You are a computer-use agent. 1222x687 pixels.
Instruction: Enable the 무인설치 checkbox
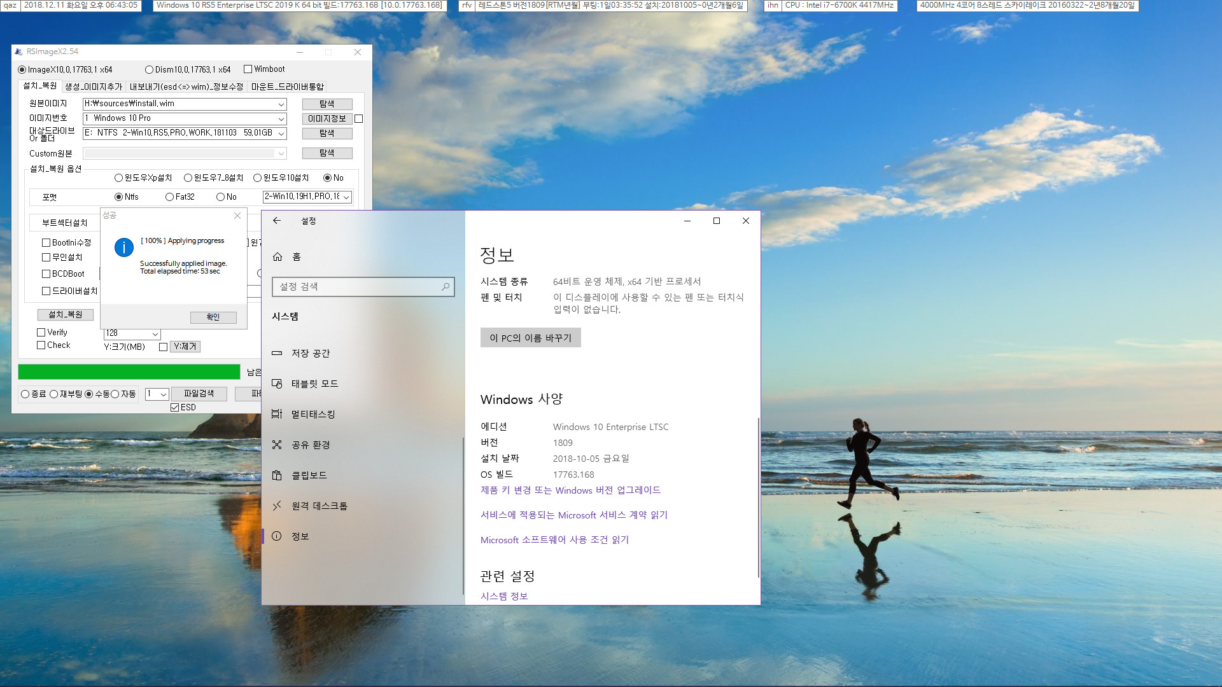point(46,258)
